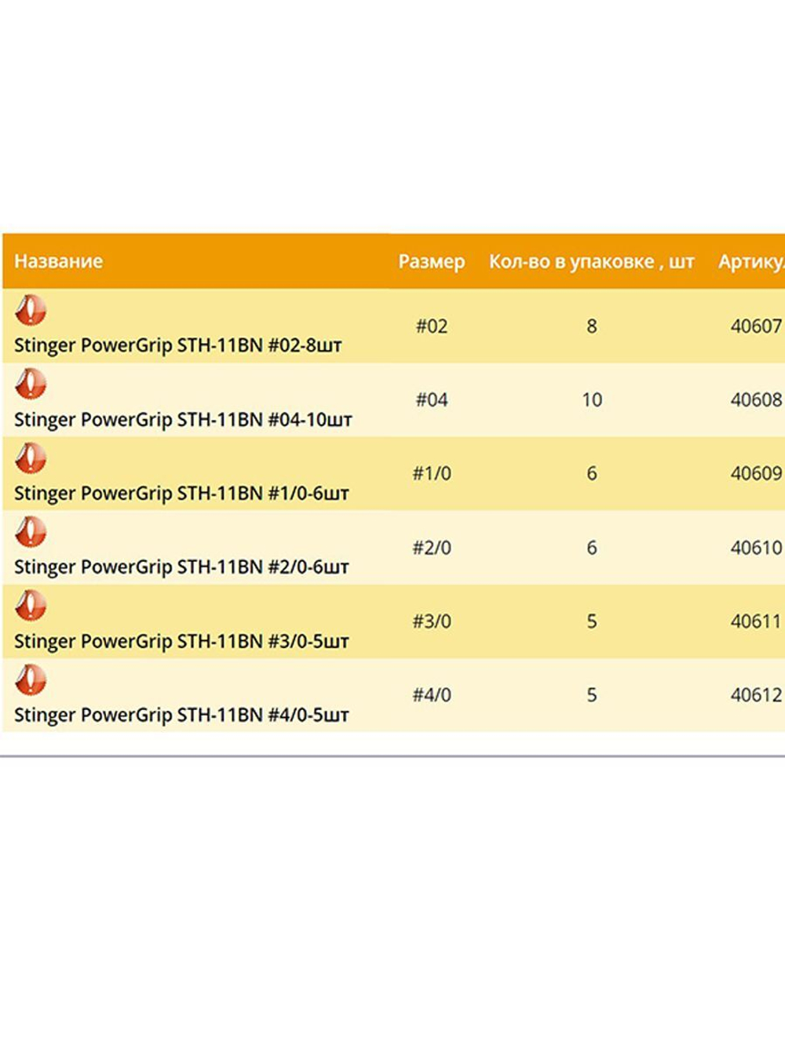
Task: Click article number 40607
Action: (756, 326)
